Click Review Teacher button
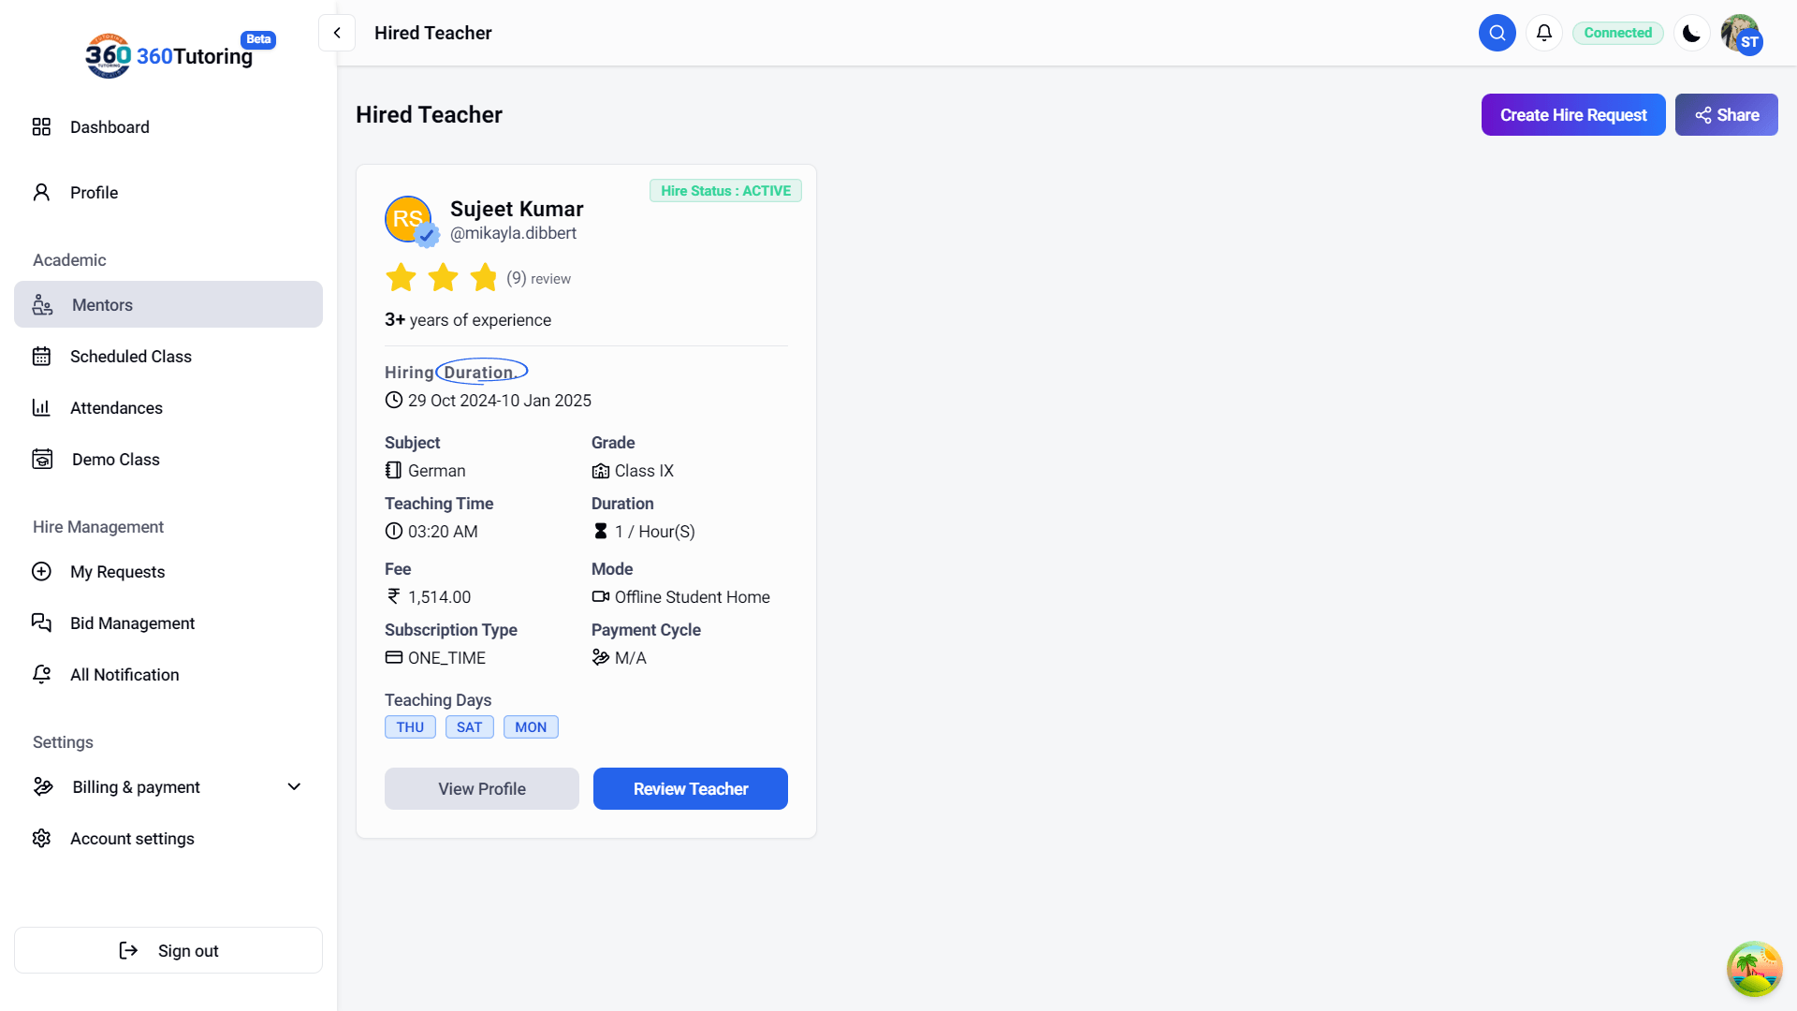1797x1011 pixels. tap(690, 788)
